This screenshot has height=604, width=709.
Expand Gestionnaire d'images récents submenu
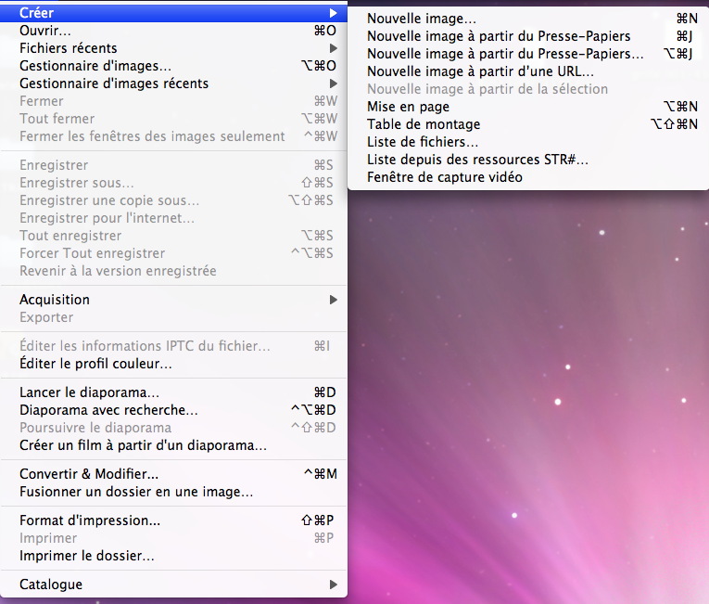[173, 84]
